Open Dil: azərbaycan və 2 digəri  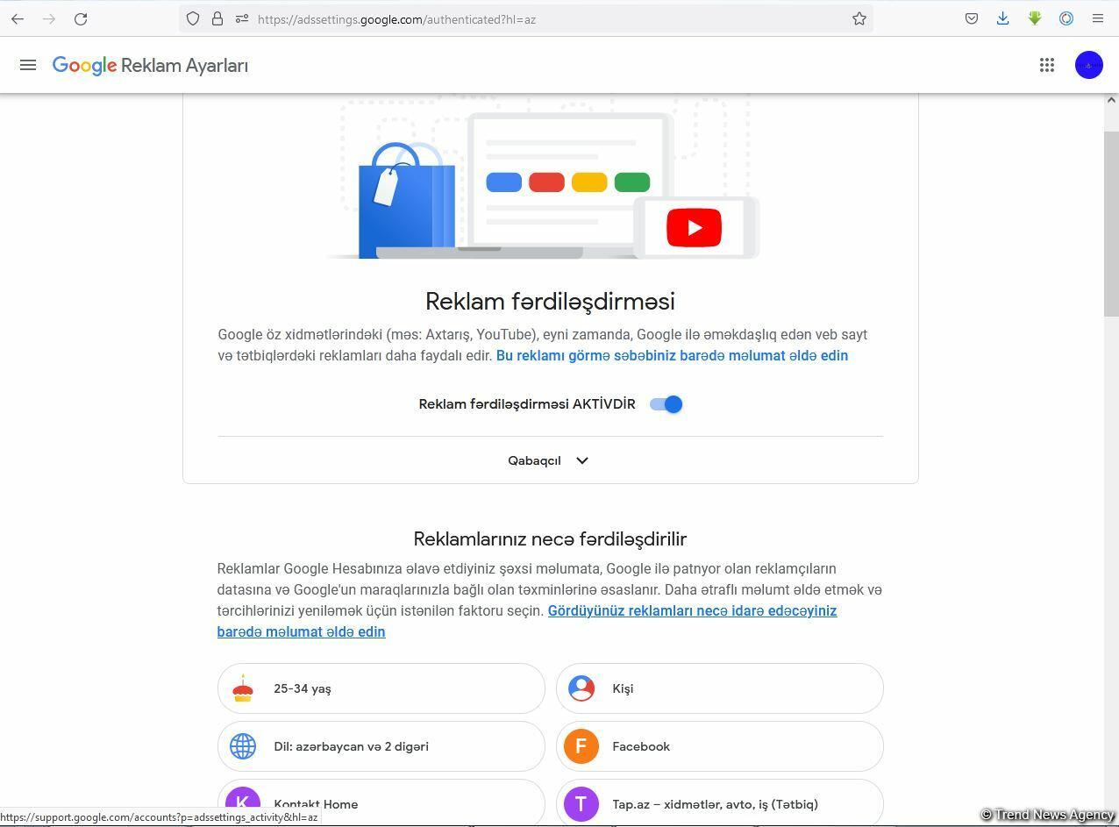pyautogui.click(x=381, y=746)
